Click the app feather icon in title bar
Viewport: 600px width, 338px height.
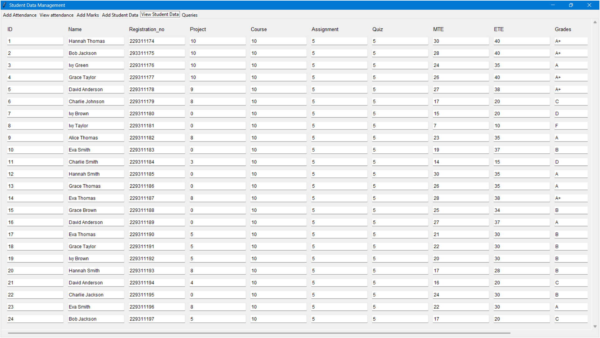click(x=4, y=5)
